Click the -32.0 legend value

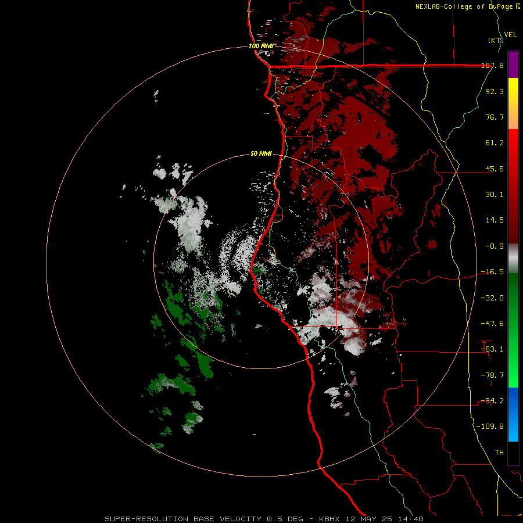(493, 298)
